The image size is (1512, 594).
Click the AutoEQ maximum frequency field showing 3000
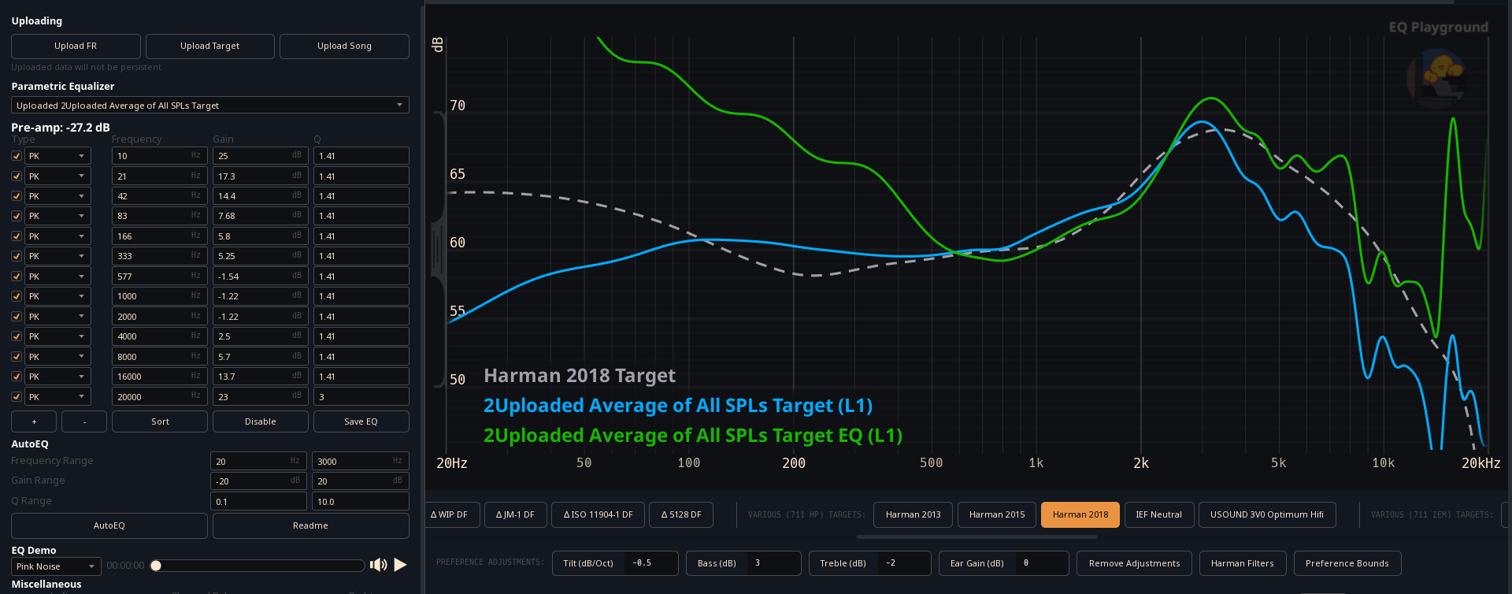point(361,461)
